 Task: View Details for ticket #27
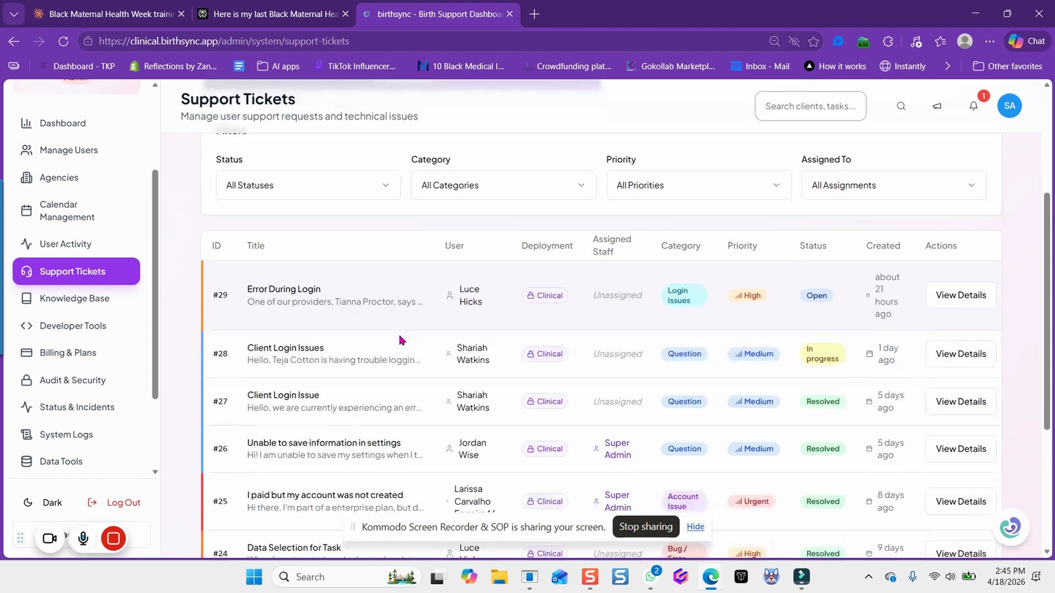tap(961, 402)
